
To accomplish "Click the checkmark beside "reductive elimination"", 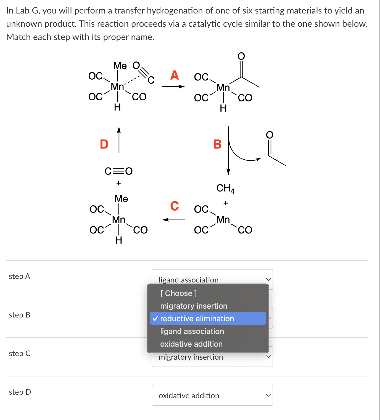I will (156, 319).
